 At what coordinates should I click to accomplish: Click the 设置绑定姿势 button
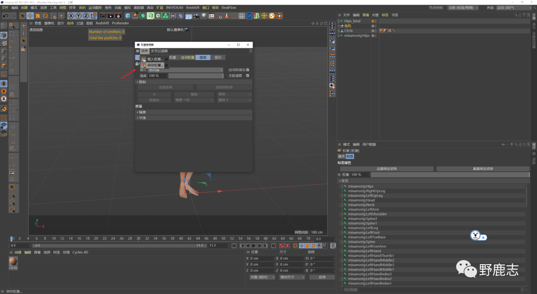click(x=386, y=169)
